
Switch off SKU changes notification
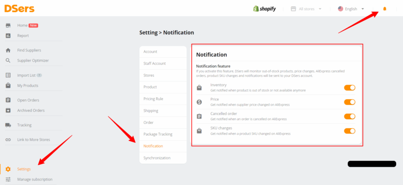pos(349,131)
